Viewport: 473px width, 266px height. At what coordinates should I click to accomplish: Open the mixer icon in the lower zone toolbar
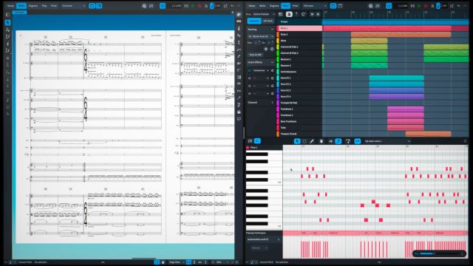(250, 141)
